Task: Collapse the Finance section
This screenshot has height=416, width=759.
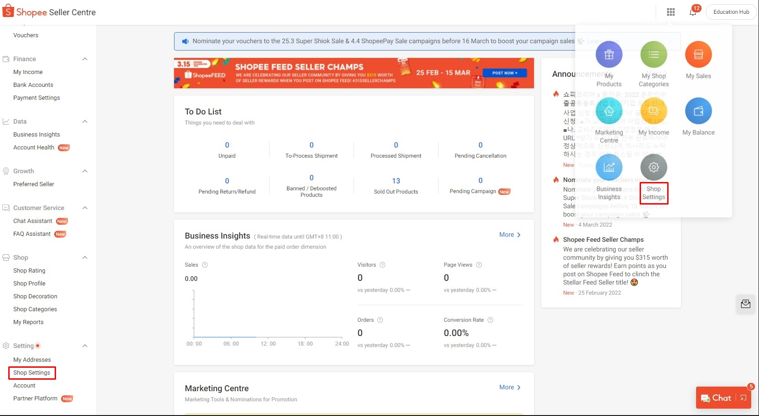Action: pos(85,59)
